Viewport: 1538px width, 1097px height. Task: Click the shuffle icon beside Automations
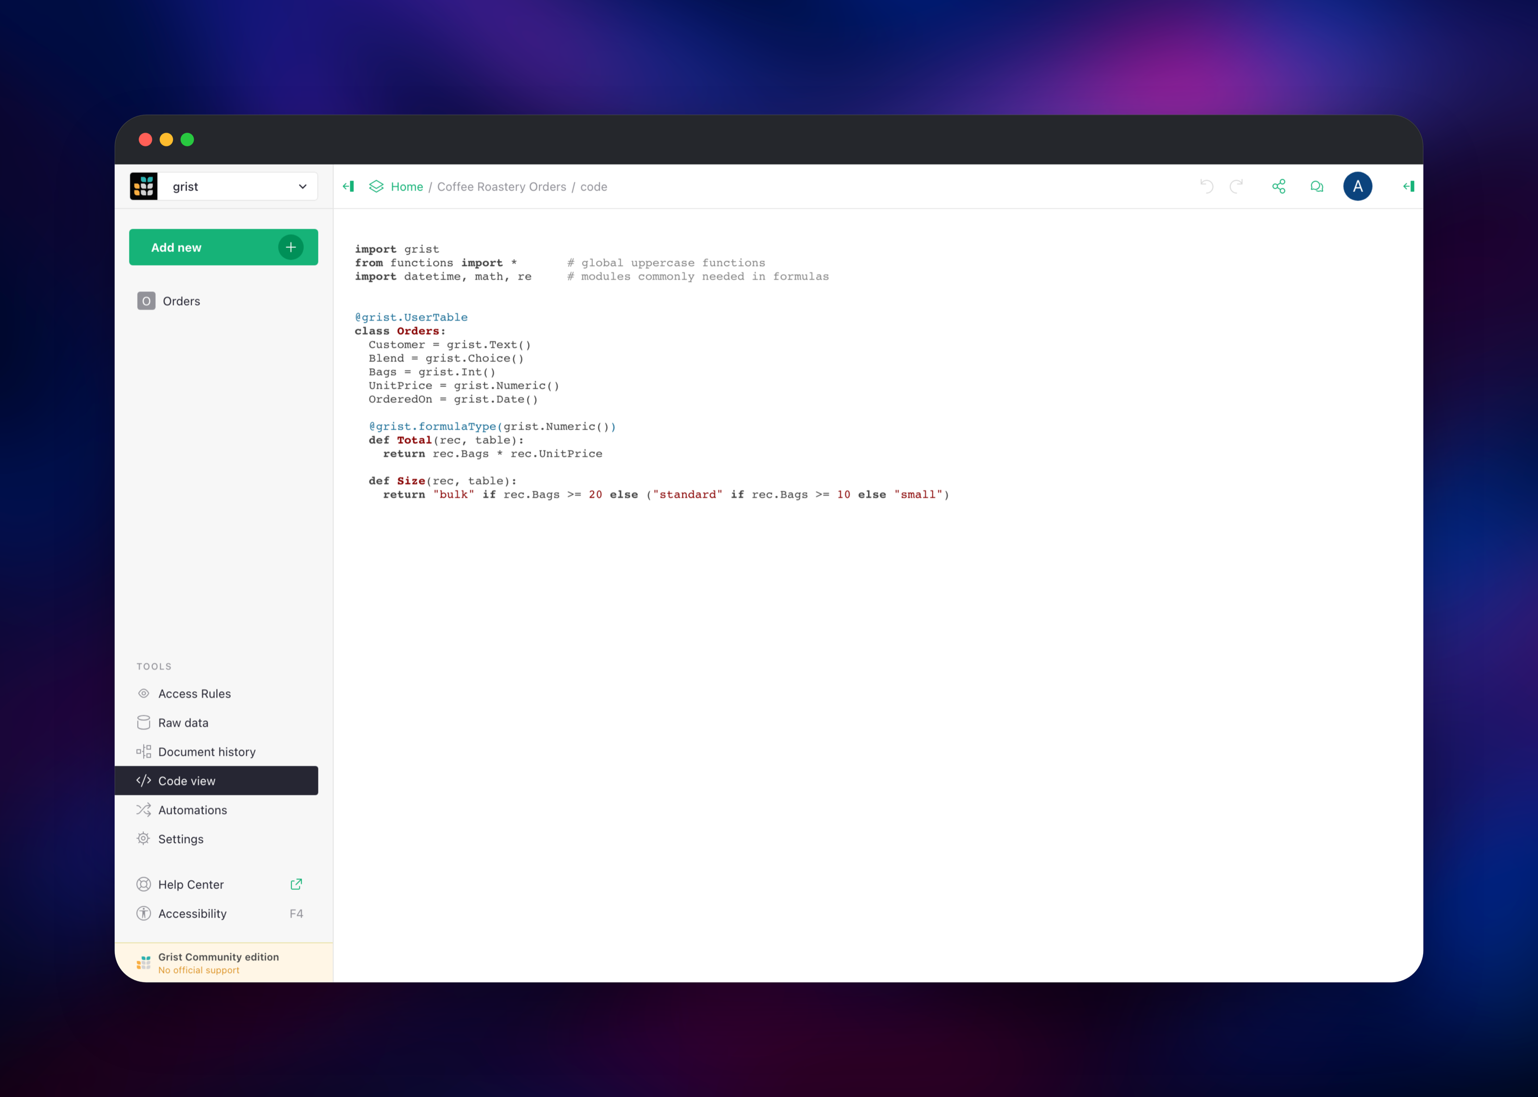pos(143,810)
